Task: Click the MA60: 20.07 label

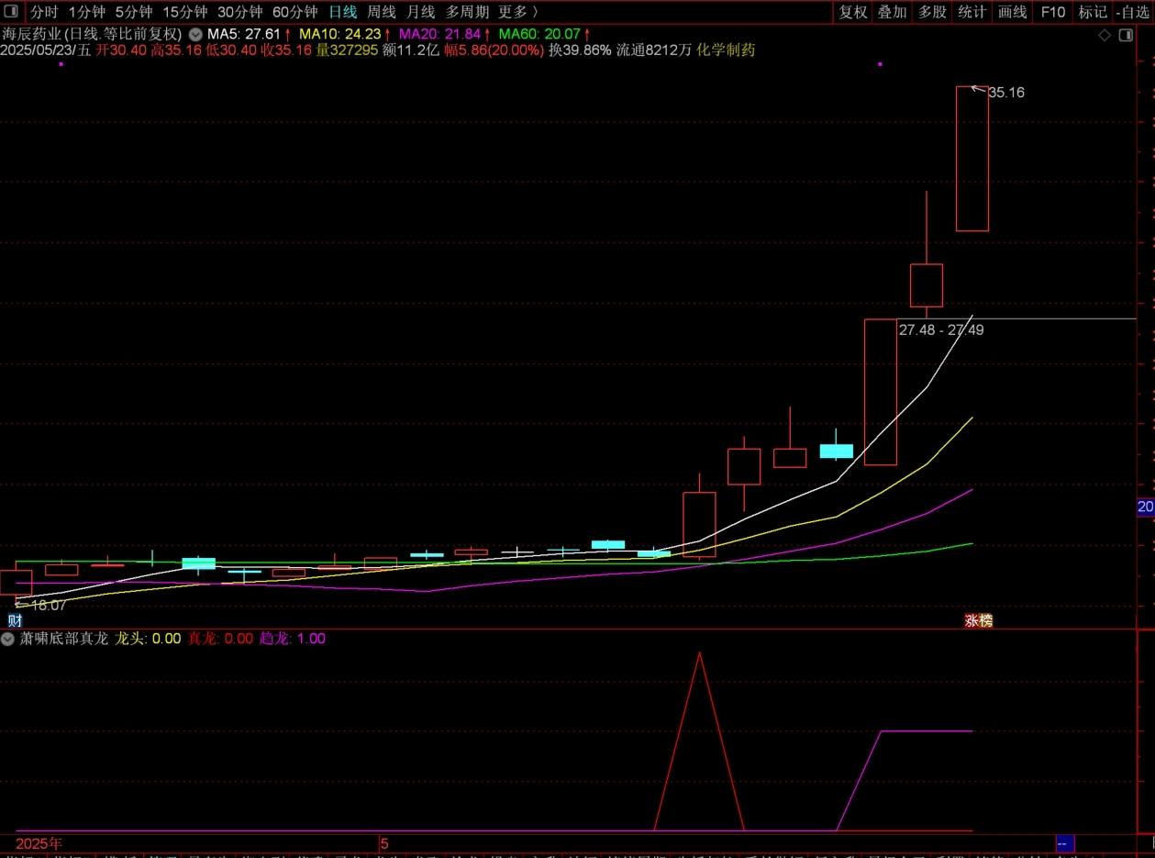Action: coord(539,34)
